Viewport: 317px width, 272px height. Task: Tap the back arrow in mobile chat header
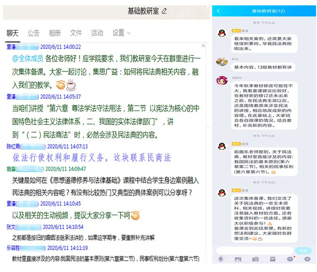[x=218, y=11]
